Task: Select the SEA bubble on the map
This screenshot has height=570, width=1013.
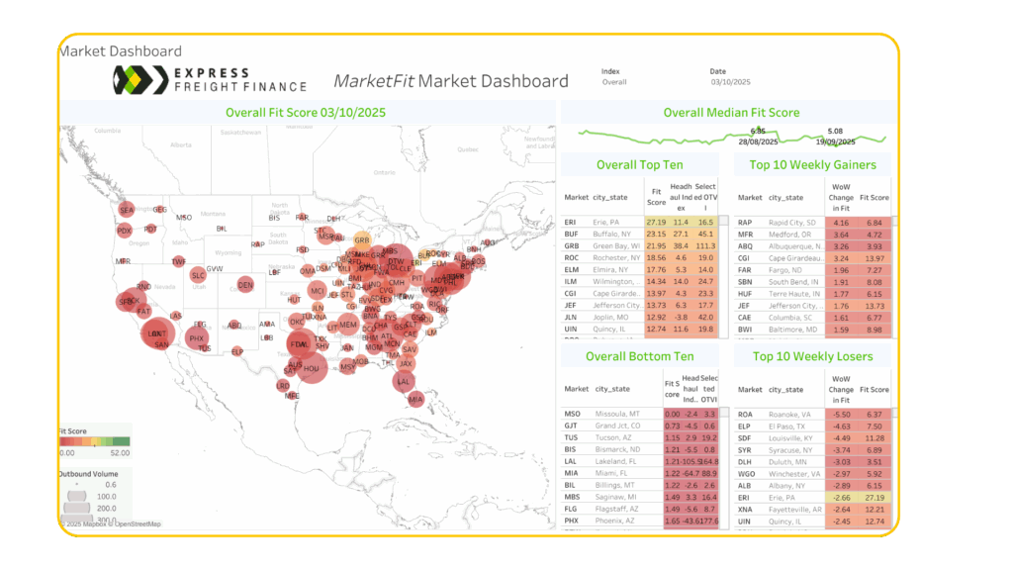Action: [127, 210]
